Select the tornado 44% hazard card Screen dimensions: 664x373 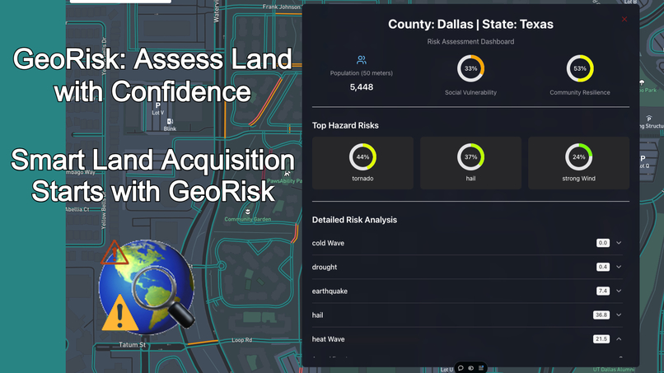pos(362,163)
